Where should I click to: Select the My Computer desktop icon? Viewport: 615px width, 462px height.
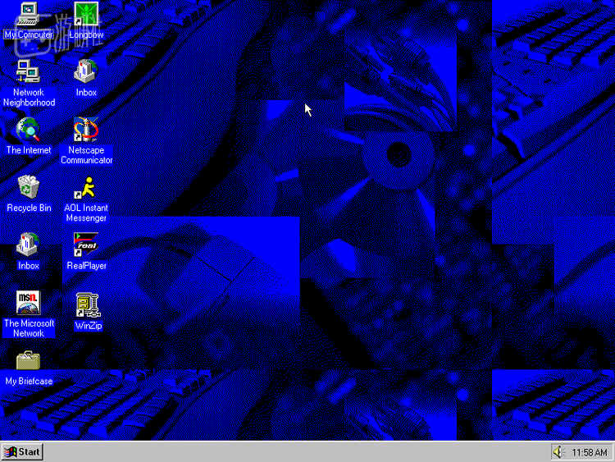point(29,15)
